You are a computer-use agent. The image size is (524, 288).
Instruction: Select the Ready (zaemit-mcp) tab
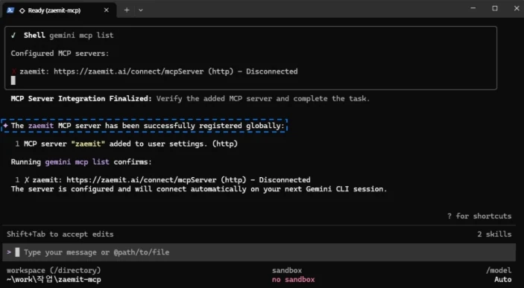point(59,10)
